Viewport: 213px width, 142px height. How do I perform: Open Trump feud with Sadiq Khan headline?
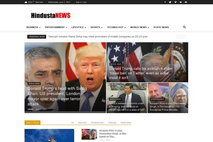click(57, 96)
